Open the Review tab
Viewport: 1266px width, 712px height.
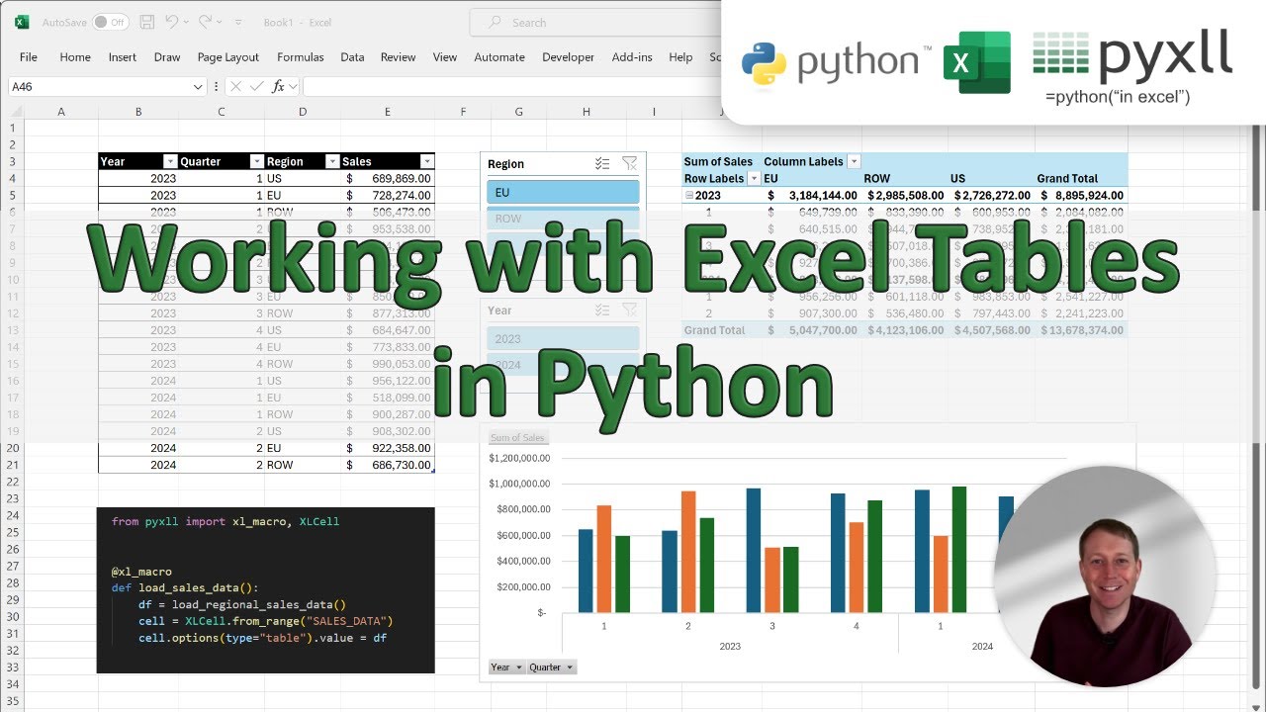[x=399, y=57]
